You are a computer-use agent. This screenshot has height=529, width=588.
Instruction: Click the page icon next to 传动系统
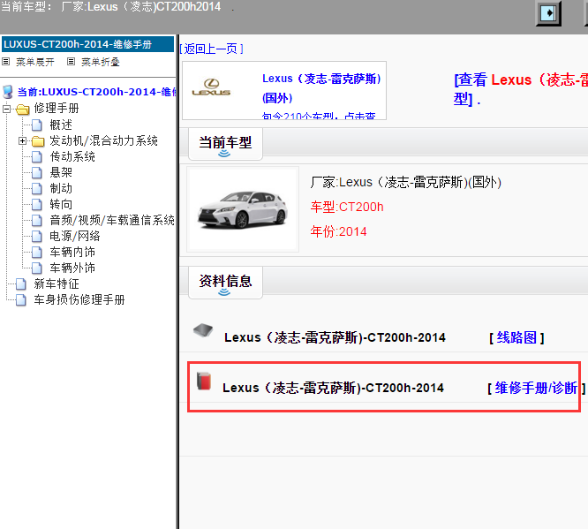point(37,157)
